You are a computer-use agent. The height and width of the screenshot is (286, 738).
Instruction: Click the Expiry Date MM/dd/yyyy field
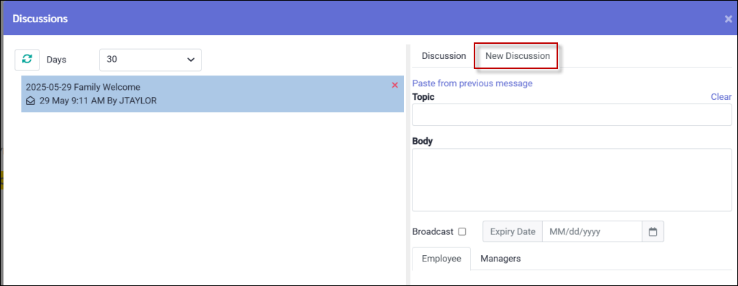click(x=592, y=231)
